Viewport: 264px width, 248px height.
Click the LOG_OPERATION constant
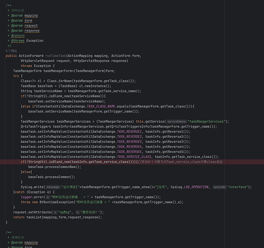point(196,187)
